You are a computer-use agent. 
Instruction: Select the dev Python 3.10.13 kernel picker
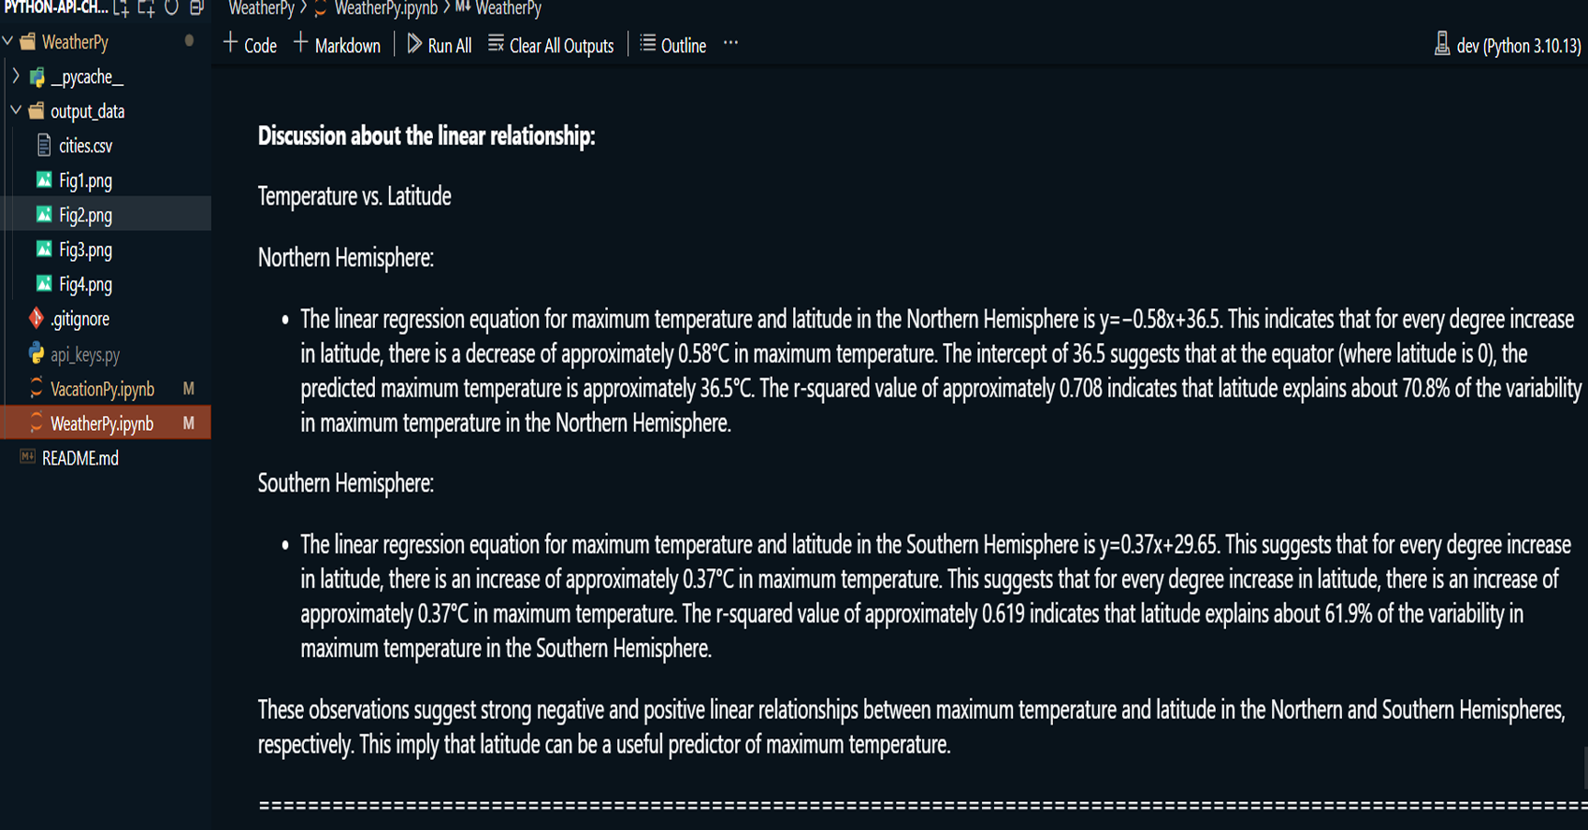[1508, 46]
